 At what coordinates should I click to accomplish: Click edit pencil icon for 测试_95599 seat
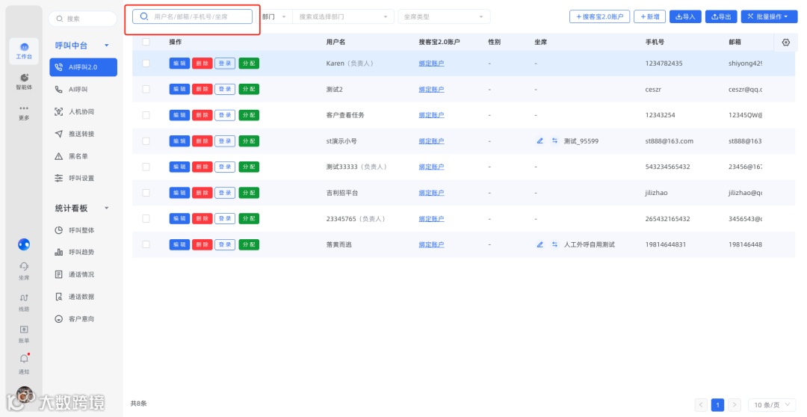[539, 141]
